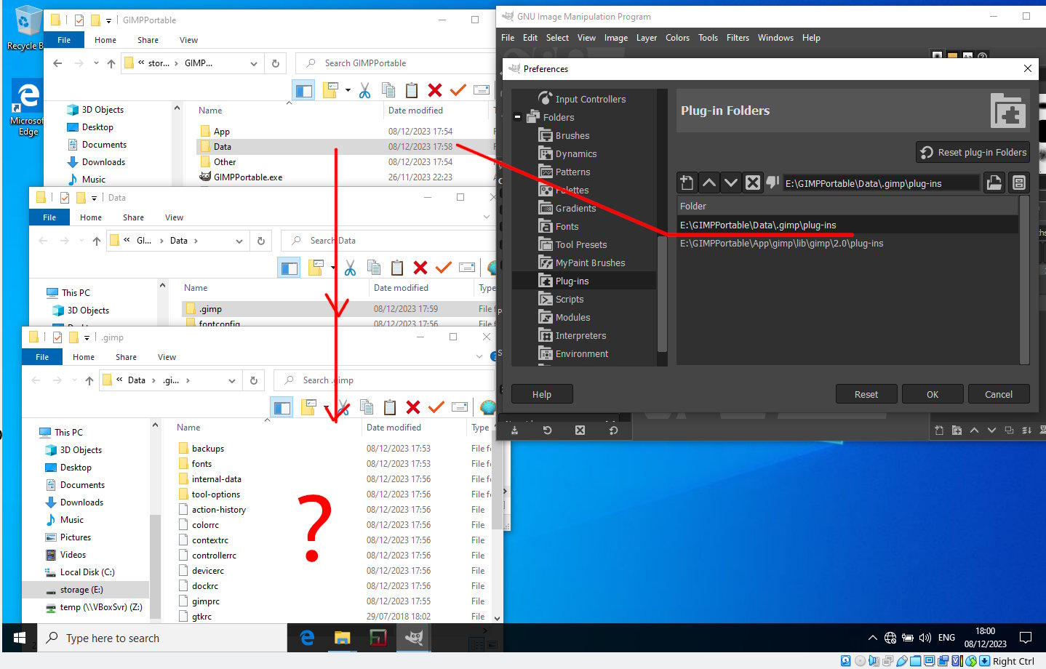Refresh the GIMPPortable Explorer address bar
Image resolution: width=1046 pixels, height=669 pixels.
[x=276, y=63]
